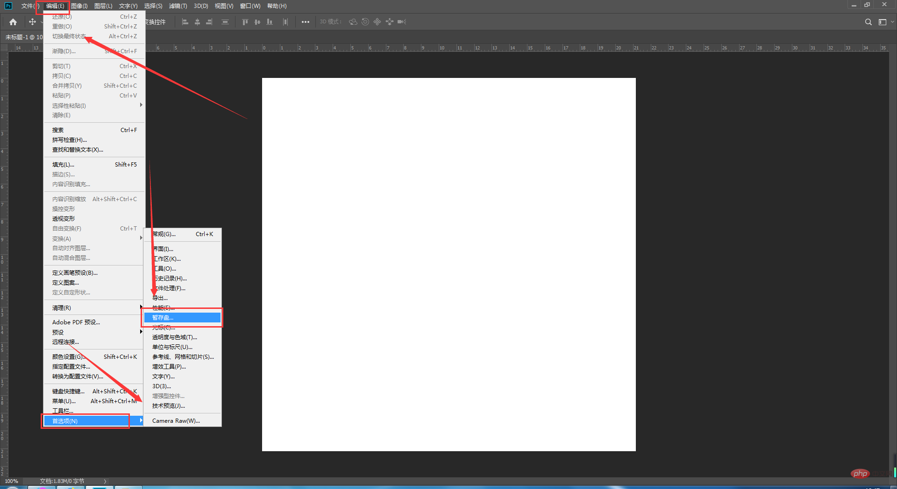The height and width of the screenshot is (489, 897).
Task: Select 暂存盘... in preferences submenu
Action: [182, 318]
